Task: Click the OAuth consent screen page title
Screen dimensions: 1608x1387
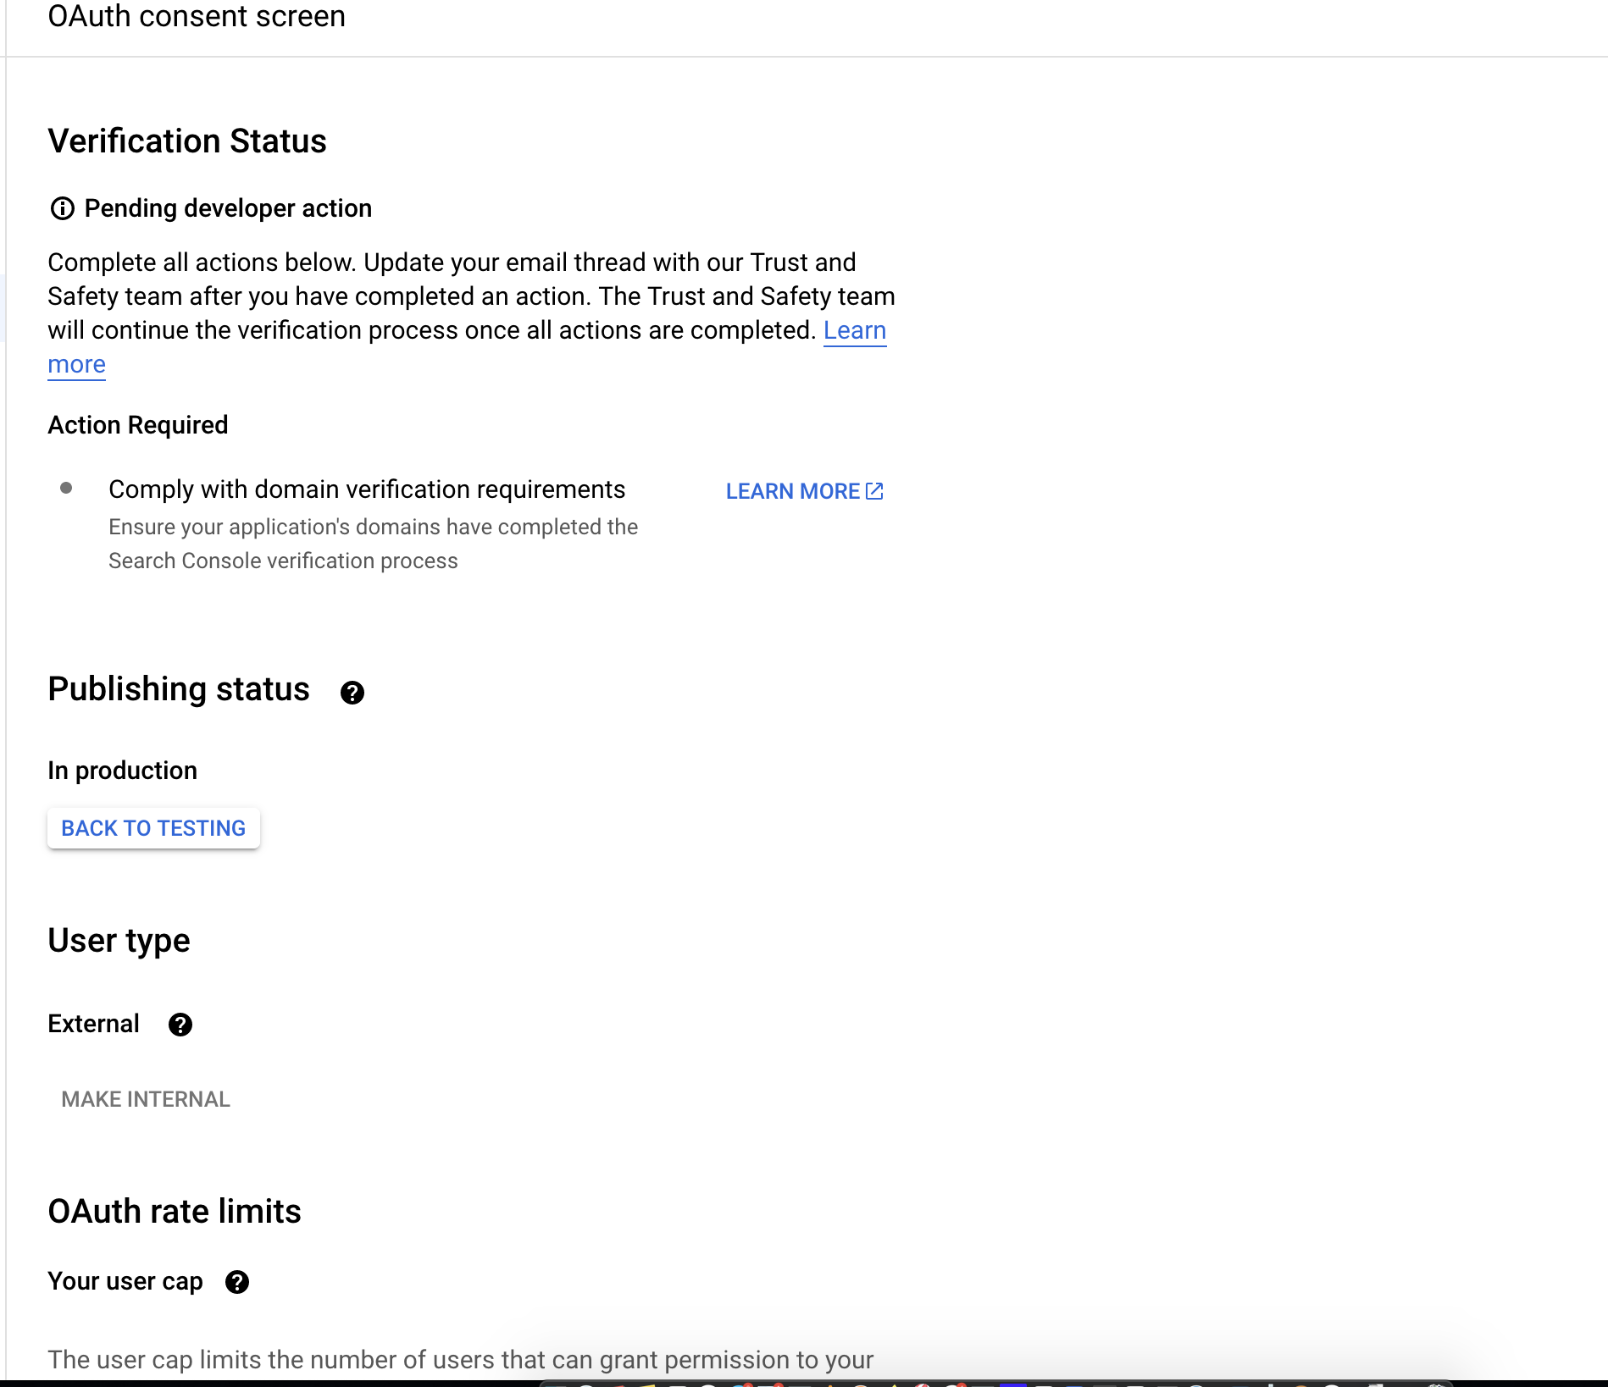Action: pos(197,17)
